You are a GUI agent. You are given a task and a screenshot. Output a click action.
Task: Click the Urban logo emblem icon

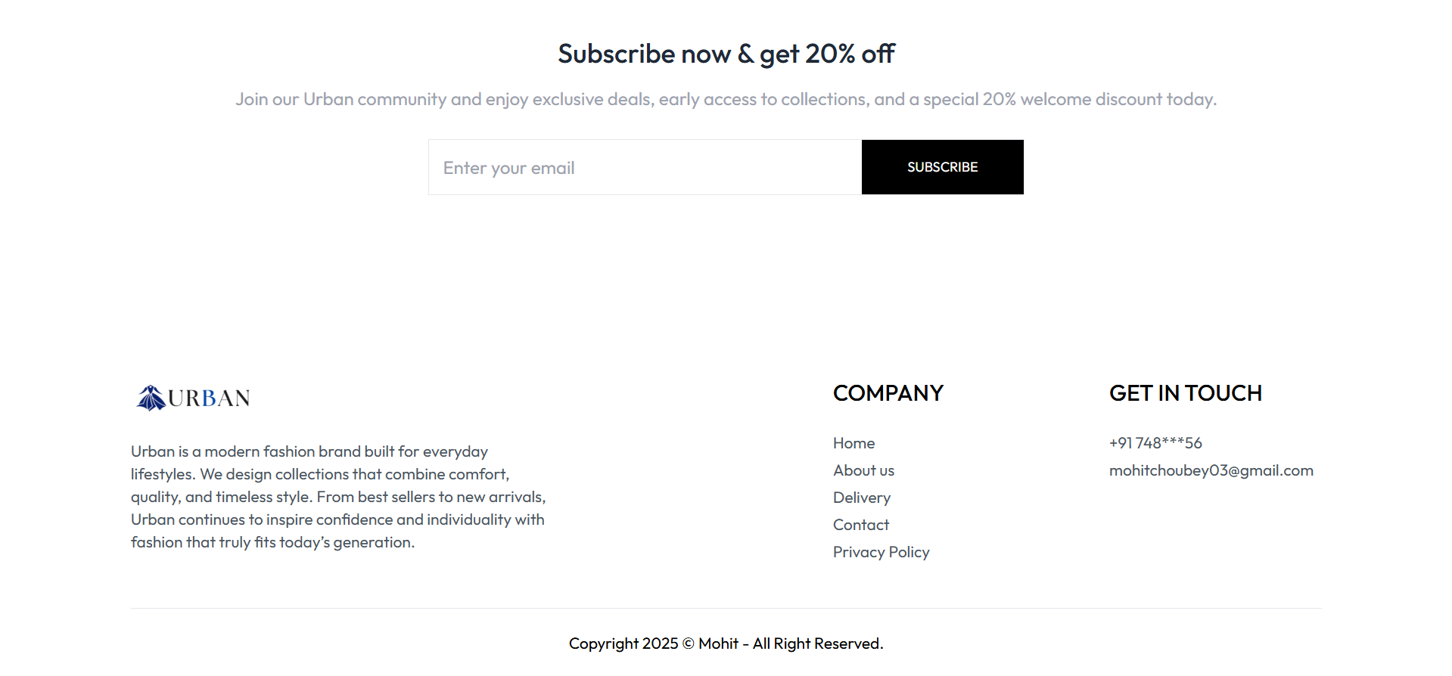point(151,398)
